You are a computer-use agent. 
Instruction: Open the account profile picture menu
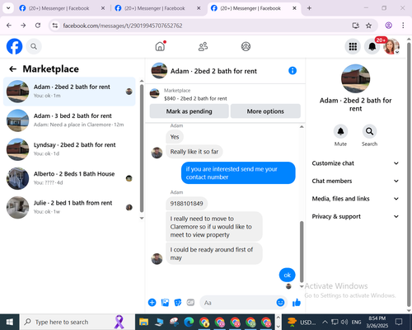(391, 46)
